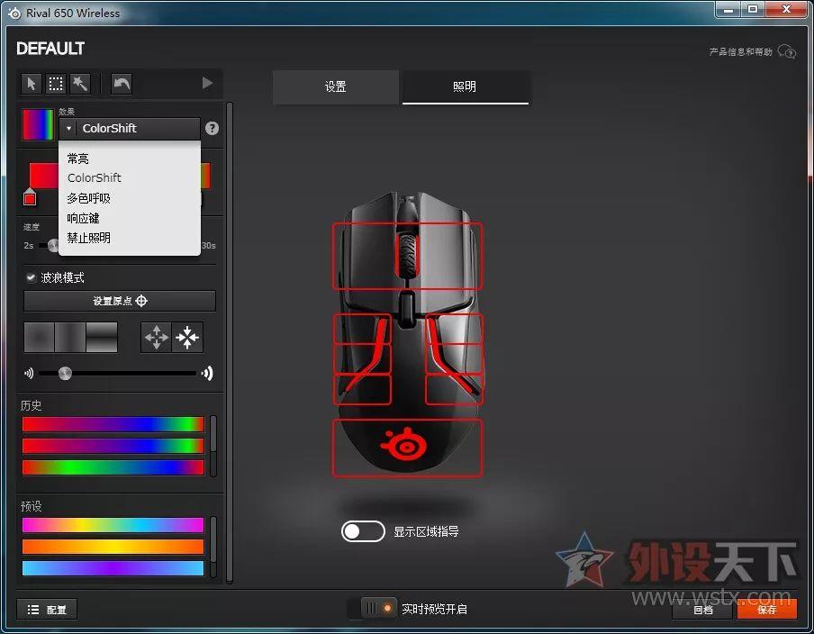Screen dimensions: 814x634
Task: Click the presets list scrollbar
Action: (213, 547)
